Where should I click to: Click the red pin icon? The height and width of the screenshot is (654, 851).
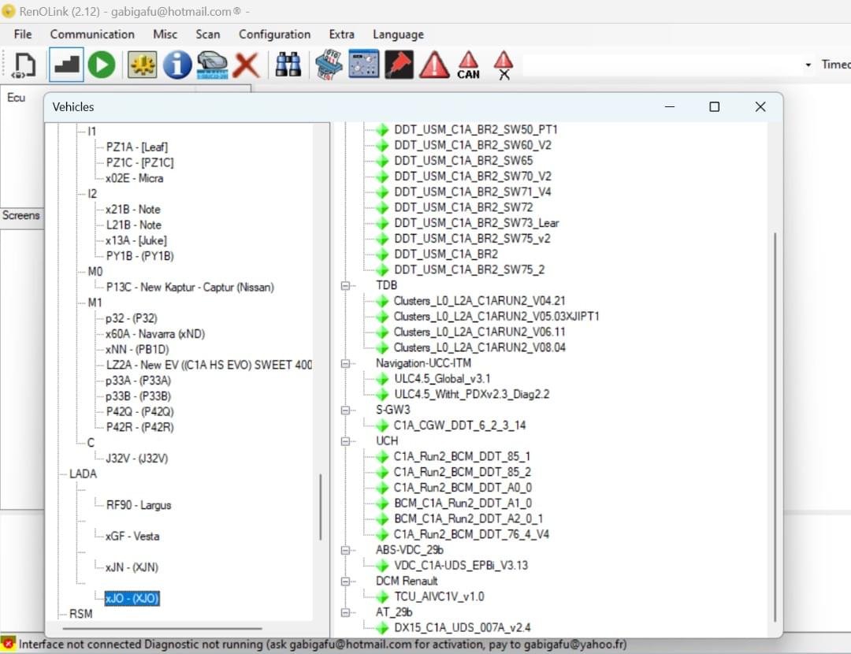(399, 65)
